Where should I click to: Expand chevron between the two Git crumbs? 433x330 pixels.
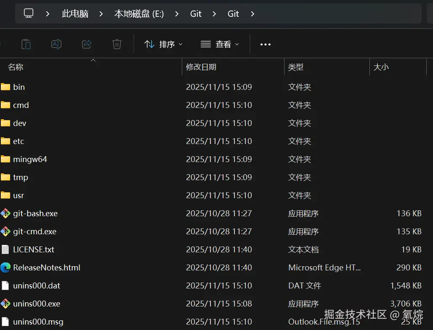point(214,14)
